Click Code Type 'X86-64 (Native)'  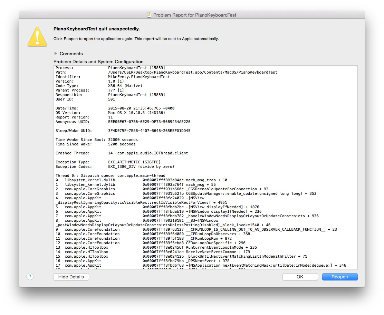[125, 86]
